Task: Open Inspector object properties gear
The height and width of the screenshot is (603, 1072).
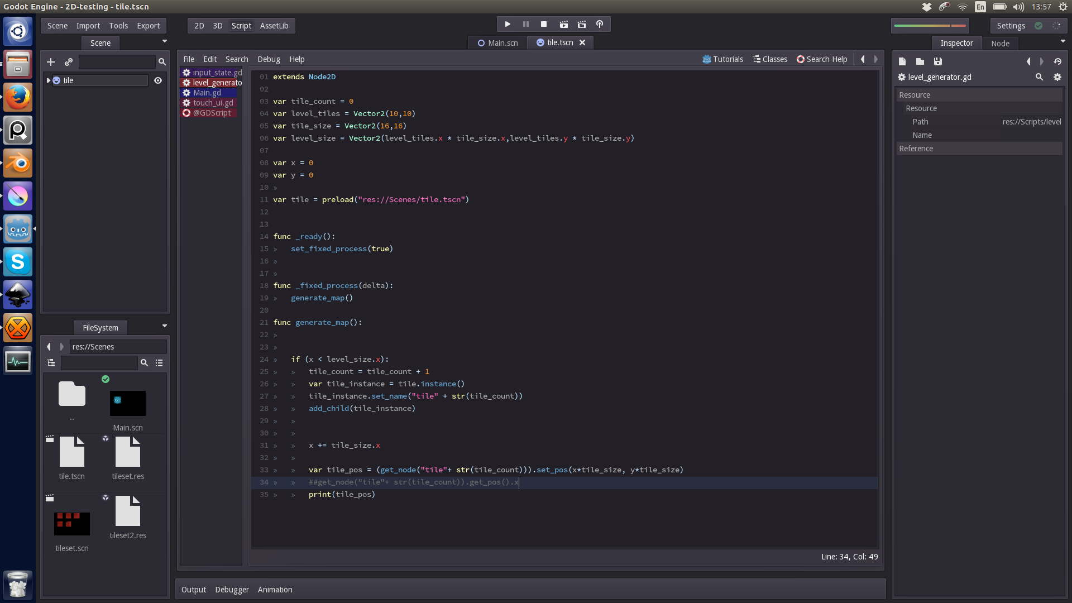Action: pyautogui.click(x=1057, y=77)
